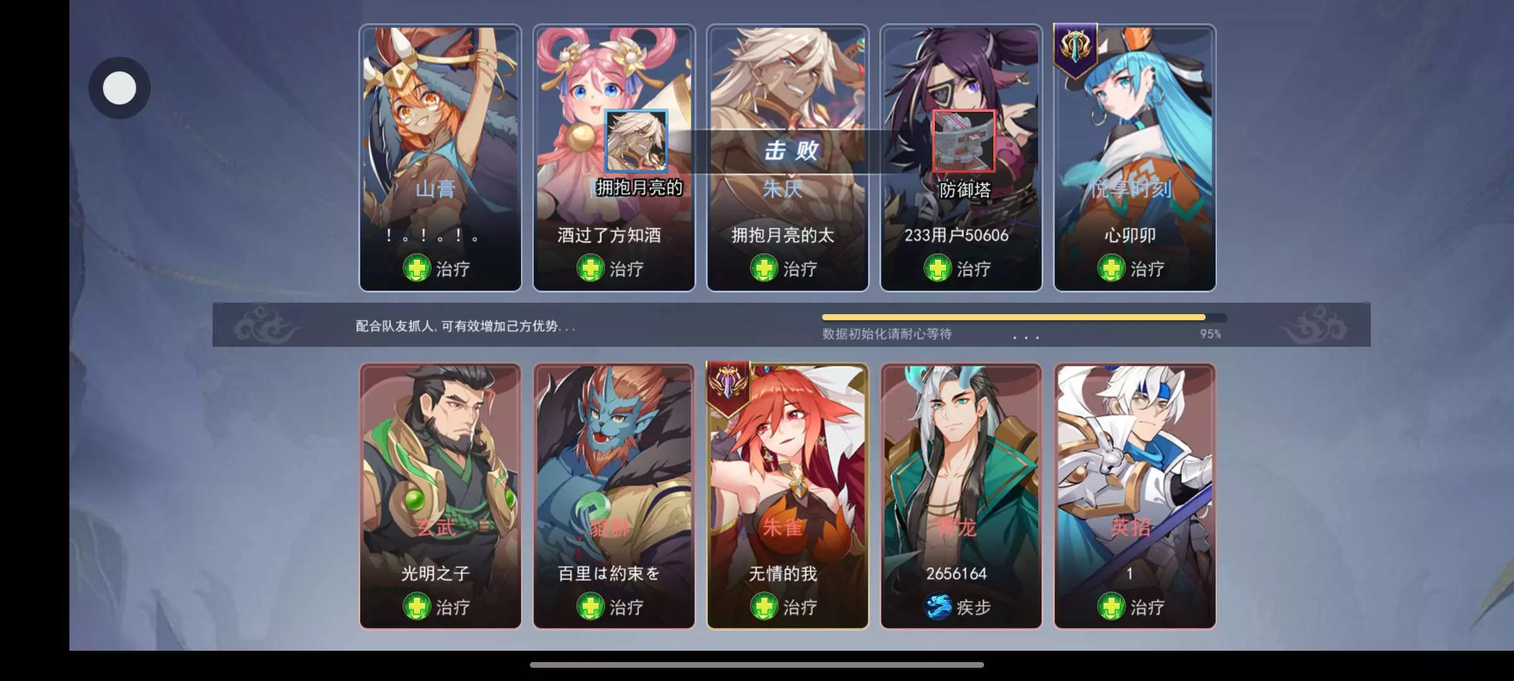
Task: Click the player name 233用户50606
Action: click(956, 235)
